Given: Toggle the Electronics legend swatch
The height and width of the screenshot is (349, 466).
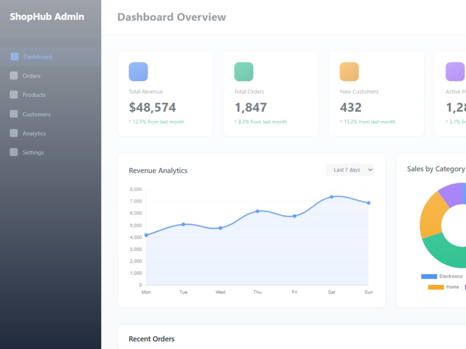Looking at the screenshot, I should pyautogui.click(x=429, y=276).
